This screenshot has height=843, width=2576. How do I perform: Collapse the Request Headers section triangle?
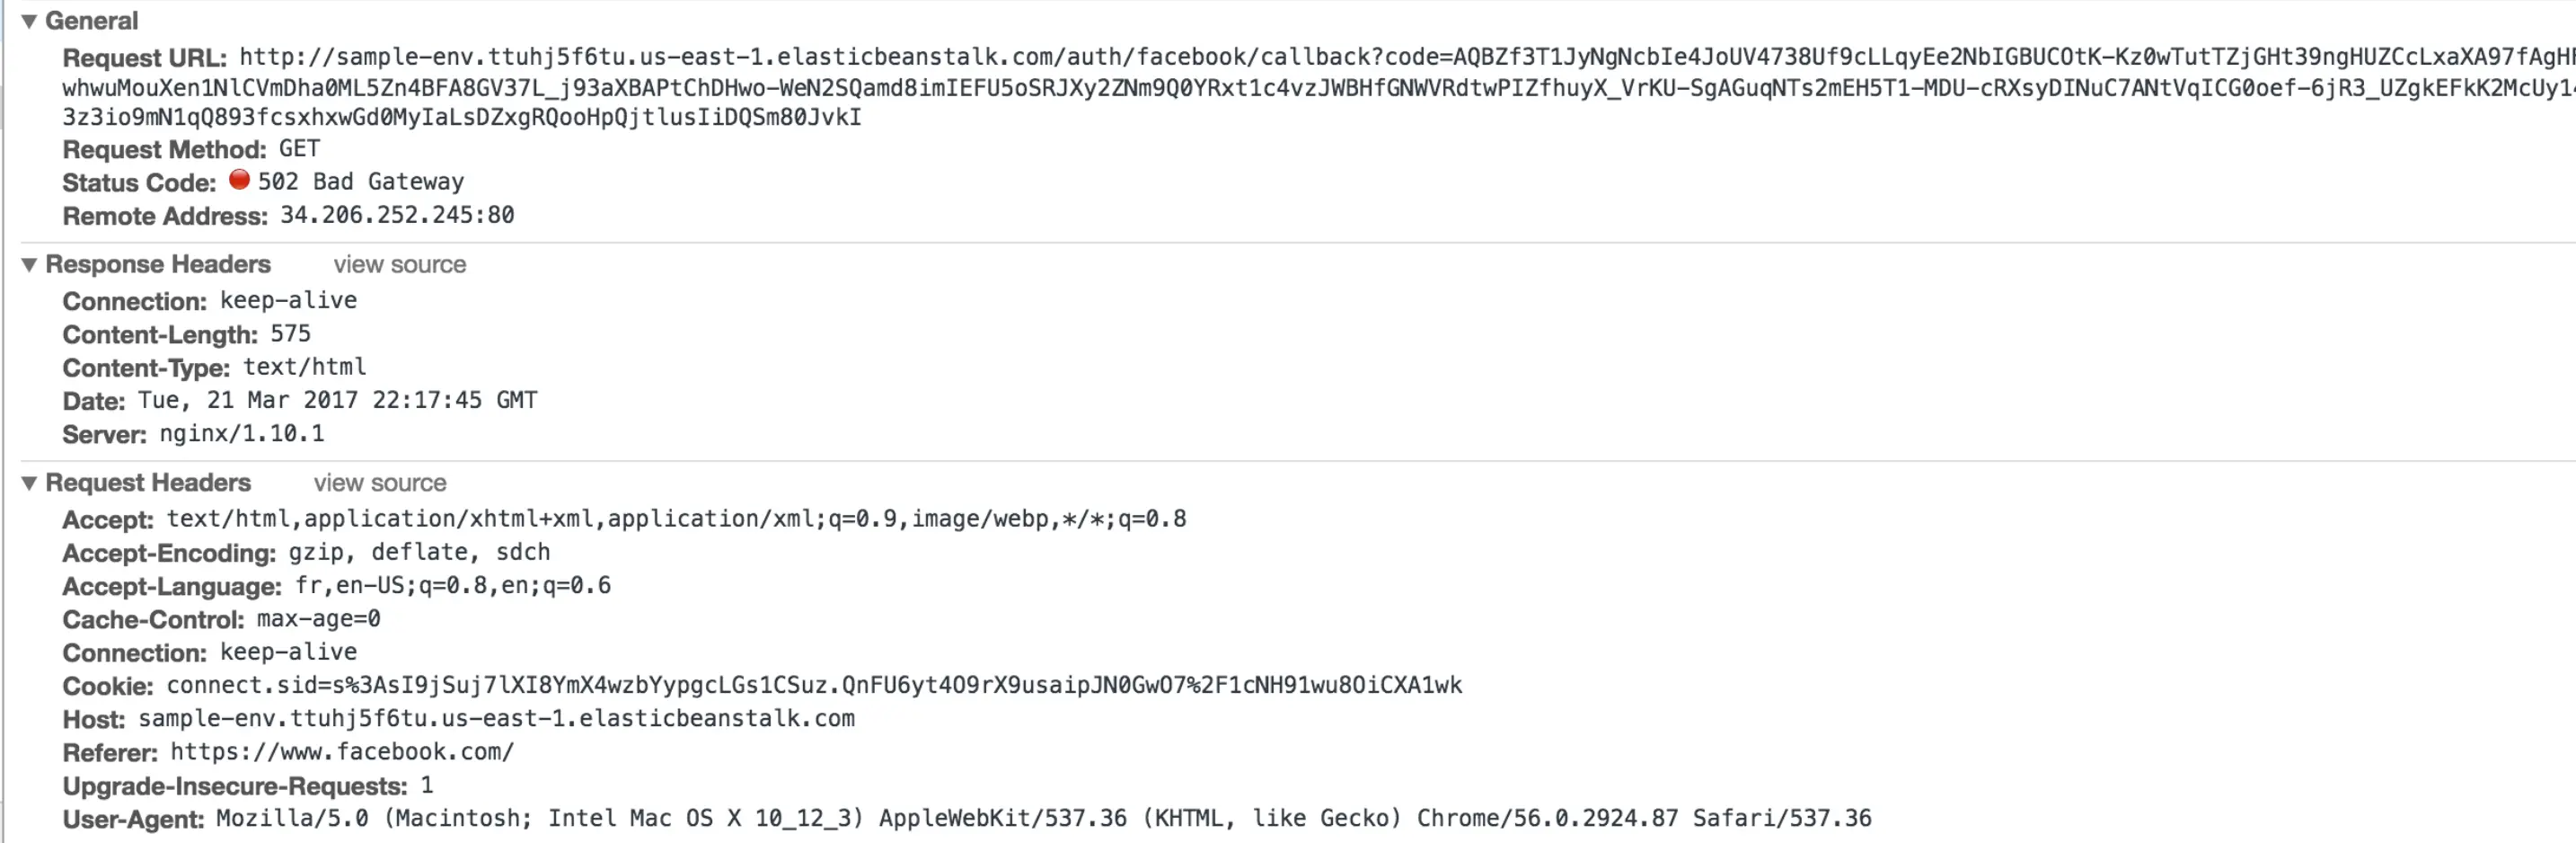pyautogui.click(x=29, y=483)
